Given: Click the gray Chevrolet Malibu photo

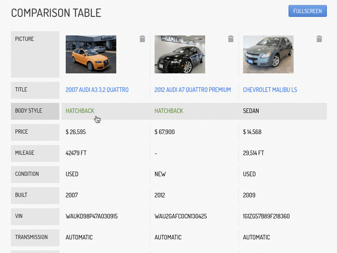Looking at the screenshot, I should [x=268, y=54].
